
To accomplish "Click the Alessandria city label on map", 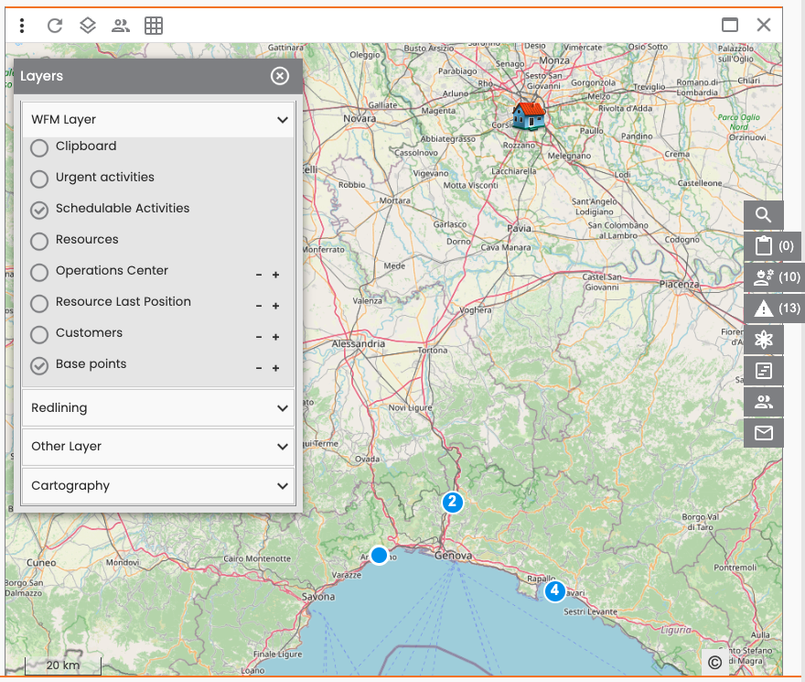I will point(359,344).
